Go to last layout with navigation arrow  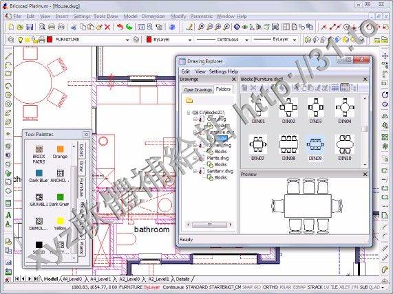36,279
